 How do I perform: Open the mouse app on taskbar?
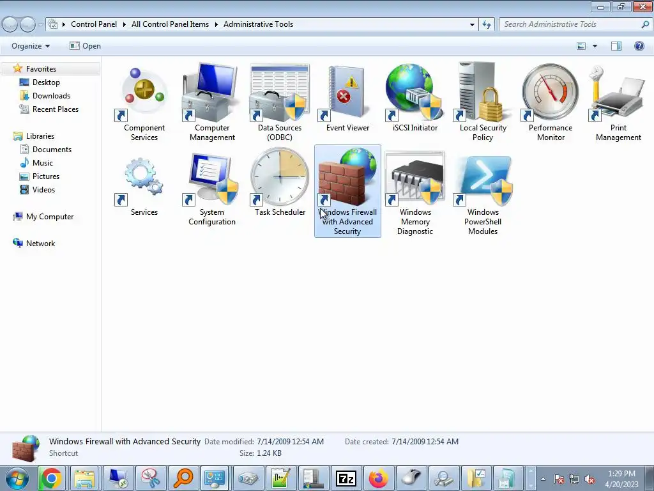click(411, 478)
